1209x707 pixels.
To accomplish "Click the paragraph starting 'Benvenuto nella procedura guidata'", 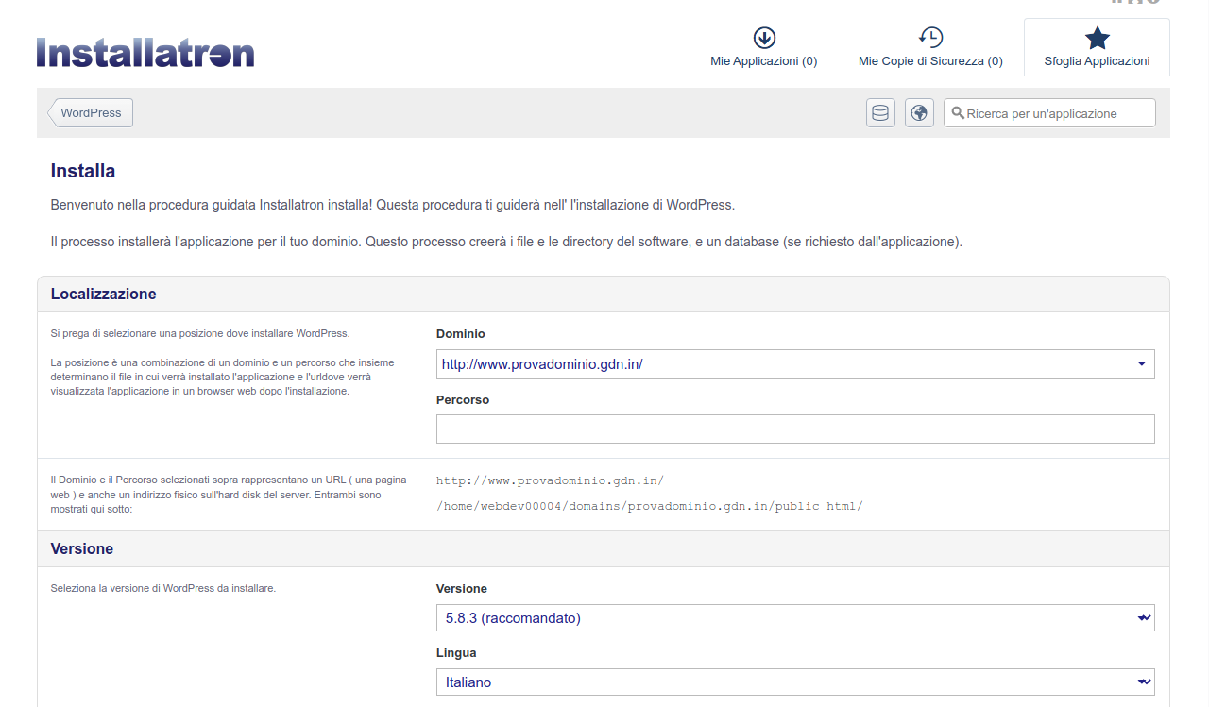I will point(392,204).
